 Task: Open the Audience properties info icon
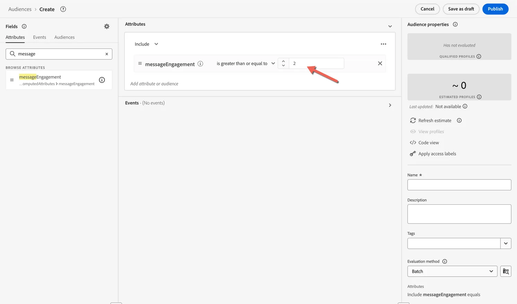pyautogui.click(x=455, y=24)
